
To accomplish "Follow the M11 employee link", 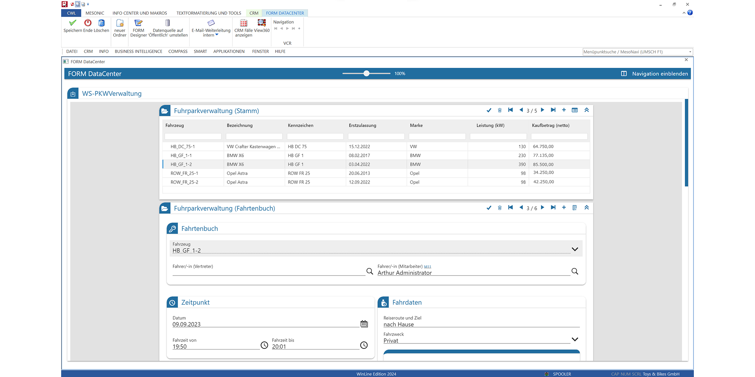I will point(427,267).
